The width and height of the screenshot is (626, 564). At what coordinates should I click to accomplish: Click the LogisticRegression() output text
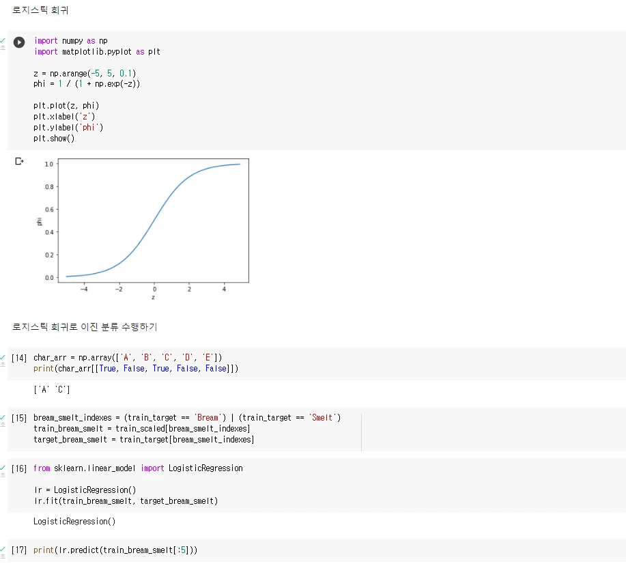tap(74, 522)
